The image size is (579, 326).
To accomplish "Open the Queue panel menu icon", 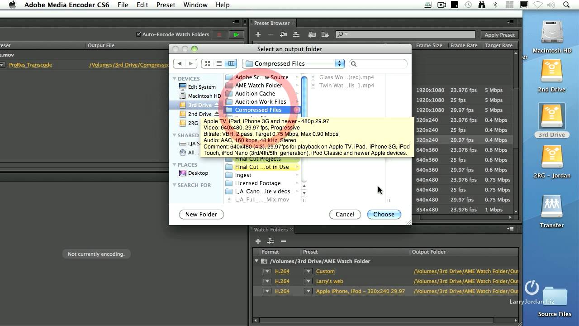I will 236,23.
